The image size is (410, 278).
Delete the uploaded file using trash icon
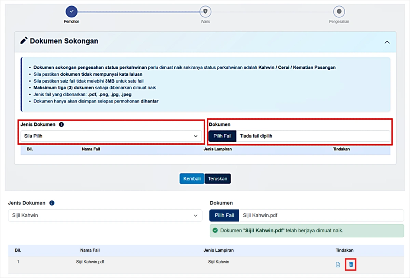pyautogui.click(x=351, y=265)
